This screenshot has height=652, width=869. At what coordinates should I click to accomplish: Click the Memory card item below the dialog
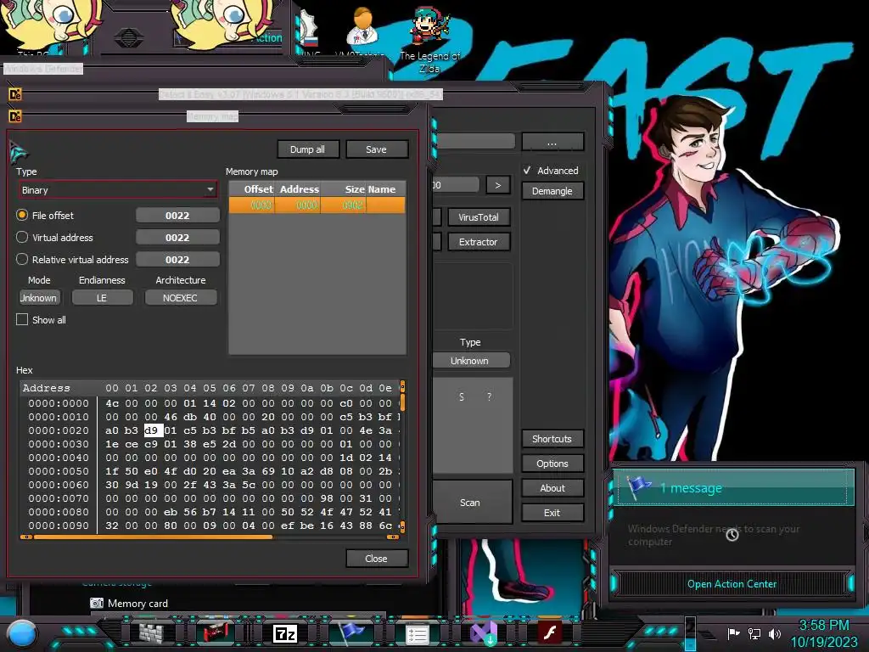tap(129, 604)
